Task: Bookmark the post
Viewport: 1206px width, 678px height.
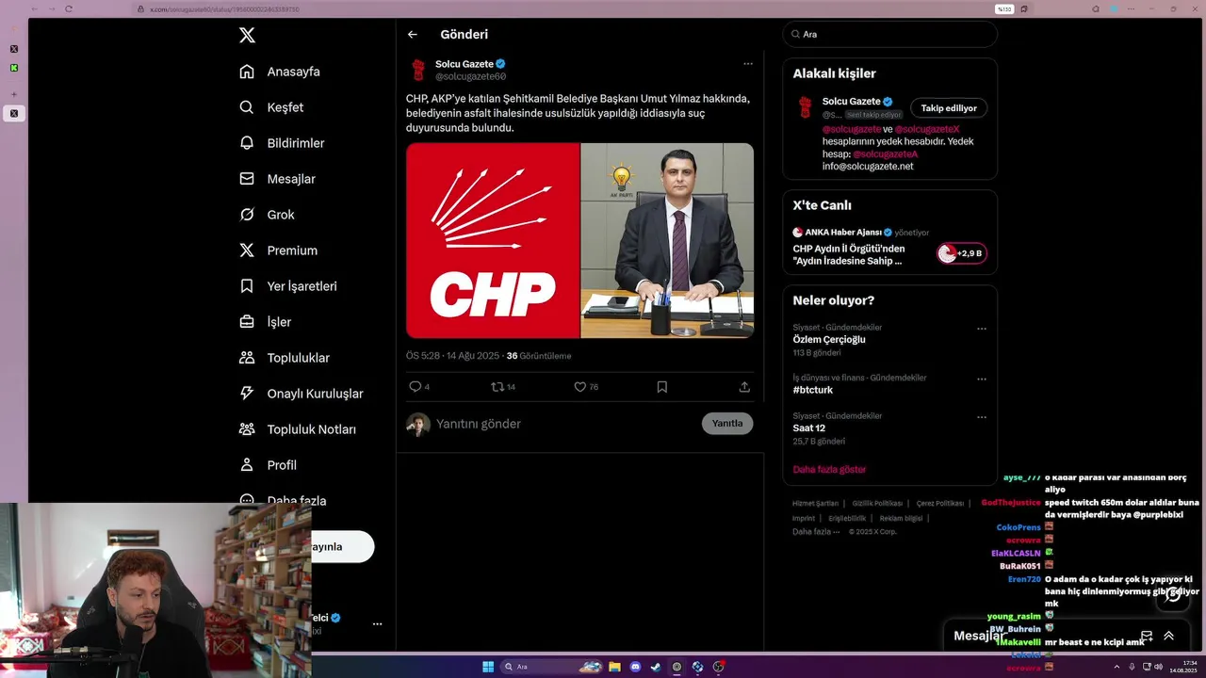Action: coord(662,387)
